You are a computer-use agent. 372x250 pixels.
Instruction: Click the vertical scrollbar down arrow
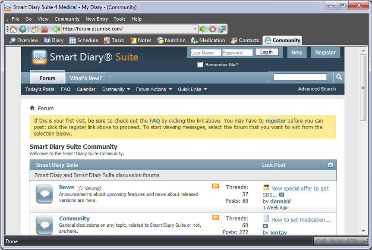tap(363, 231)
